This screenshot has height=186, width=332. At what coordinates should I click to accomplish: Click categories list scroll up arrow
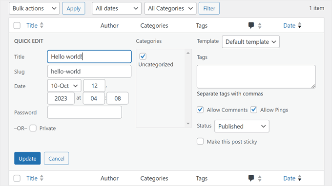click(x=188, y=53)
